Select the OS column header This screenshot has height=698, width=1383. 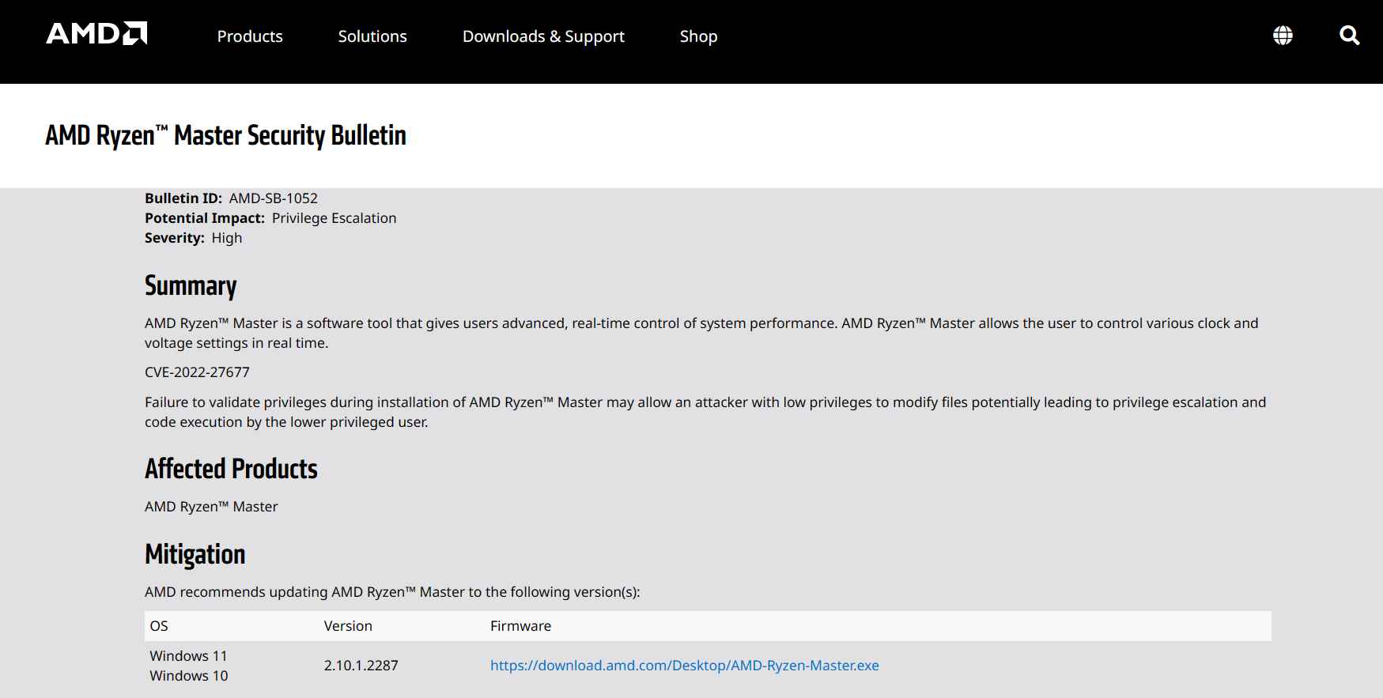coord(159,626)
